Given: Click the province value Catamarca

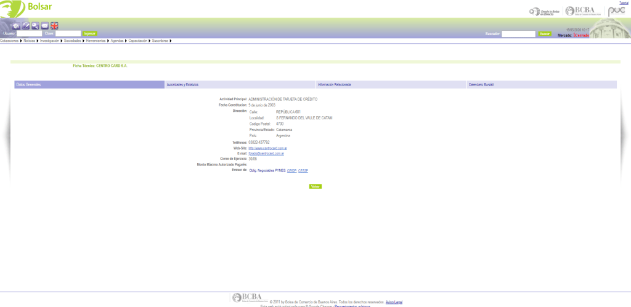Looking at the screenshot, I should tap(284, 130).
